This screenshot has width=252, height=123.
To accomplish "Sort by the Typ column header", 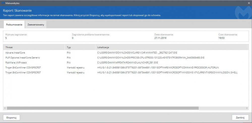I will pyautogui.click(x=80, y=47).
